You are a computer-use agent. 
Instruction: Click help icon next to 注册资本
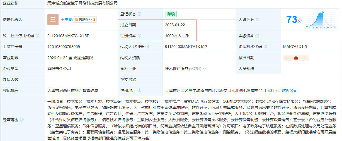pos(139,36)
